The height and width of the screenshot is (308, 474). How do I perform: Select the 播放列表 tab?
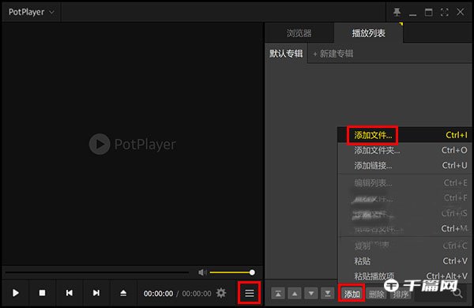point(368,33)
